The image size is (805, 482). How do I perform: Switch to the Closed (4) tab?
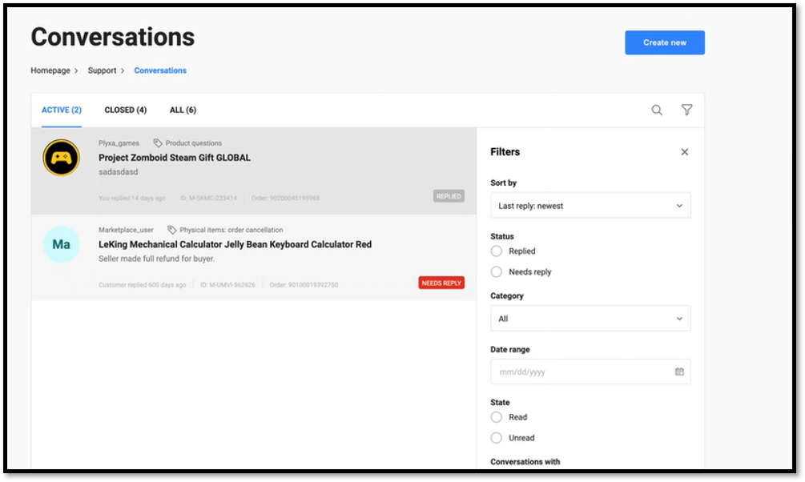pyautogui.click(x=125, y=110)
